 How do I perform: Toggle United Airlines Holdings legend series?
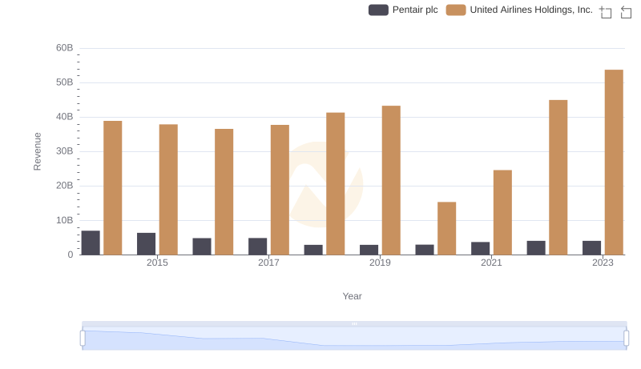[x=519, y=10]
